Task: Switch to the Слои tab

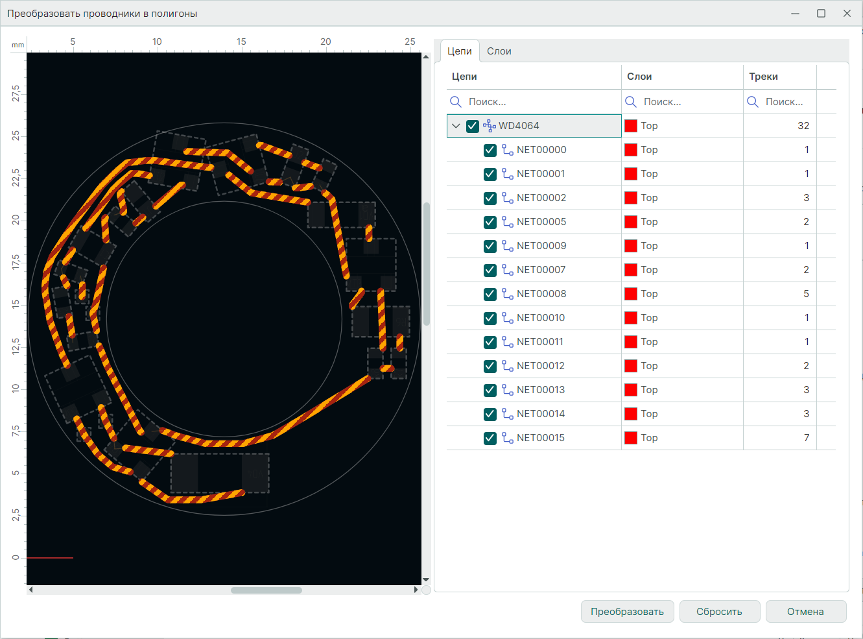Action: (x=499, y=51)
